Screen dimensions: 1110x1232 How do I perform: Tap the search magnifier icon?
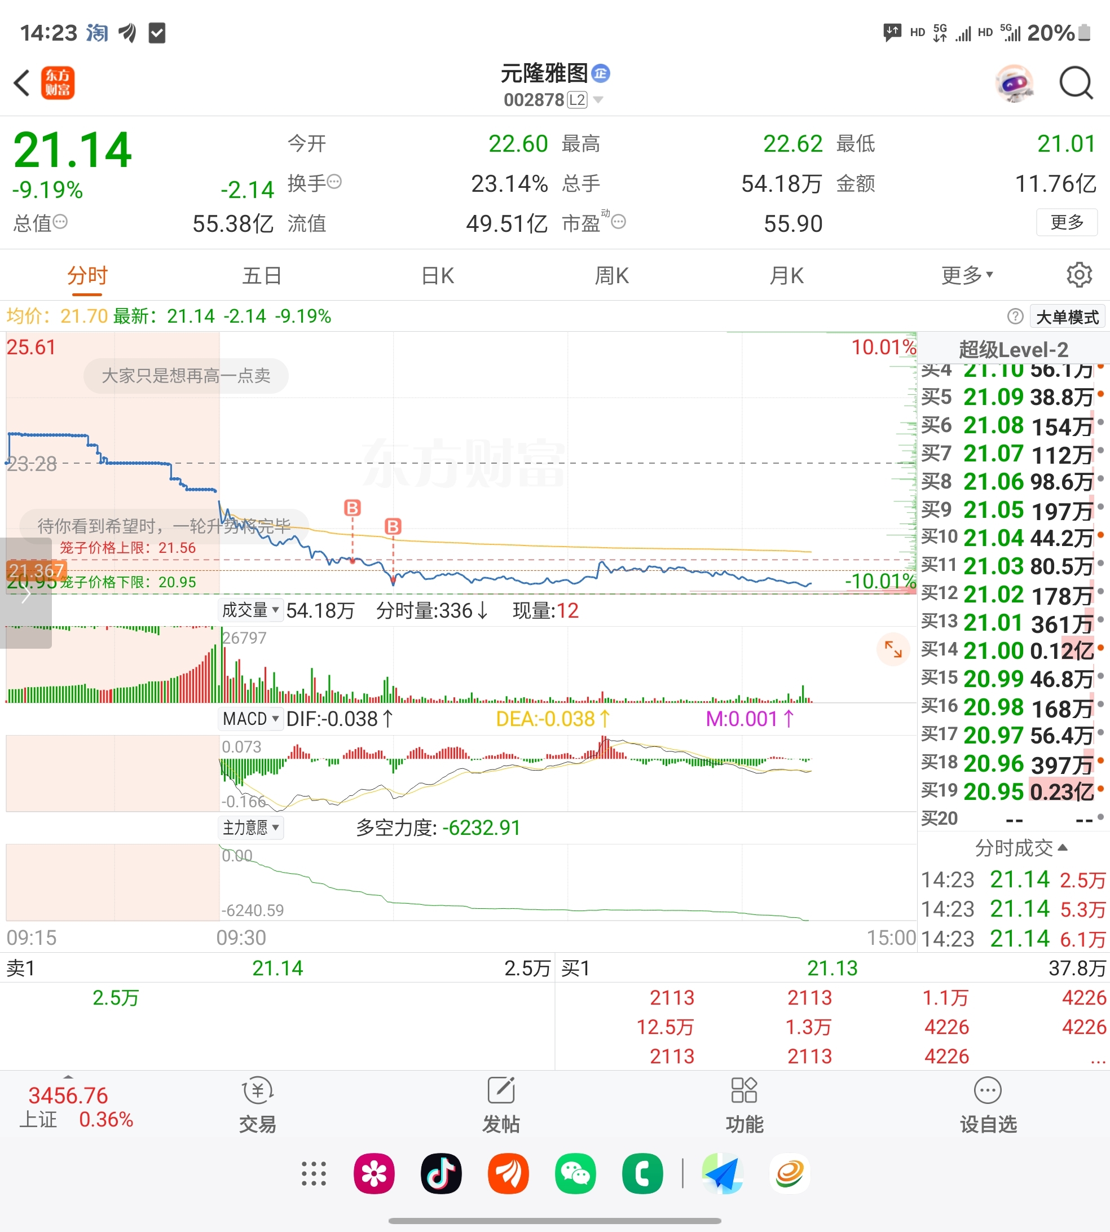(x=1076, y=83)
